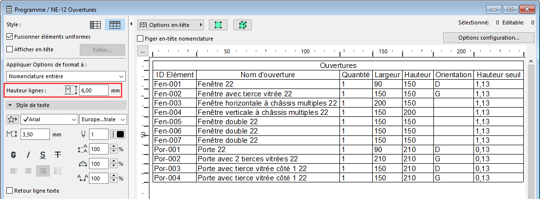Screen dimensions: 540x199
Task: Toggle italic text formatting
Action: coord(28,155)
